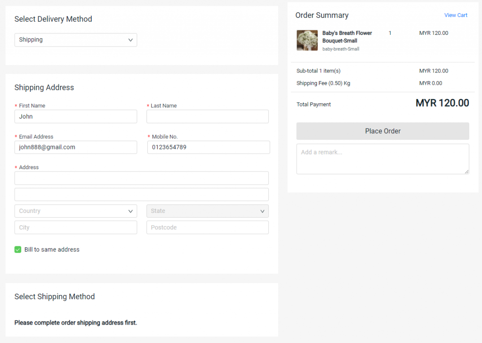
Task: Click the MYR 0.00 shipping fee value
Action: pyautogui.click(x=430, y=83)
